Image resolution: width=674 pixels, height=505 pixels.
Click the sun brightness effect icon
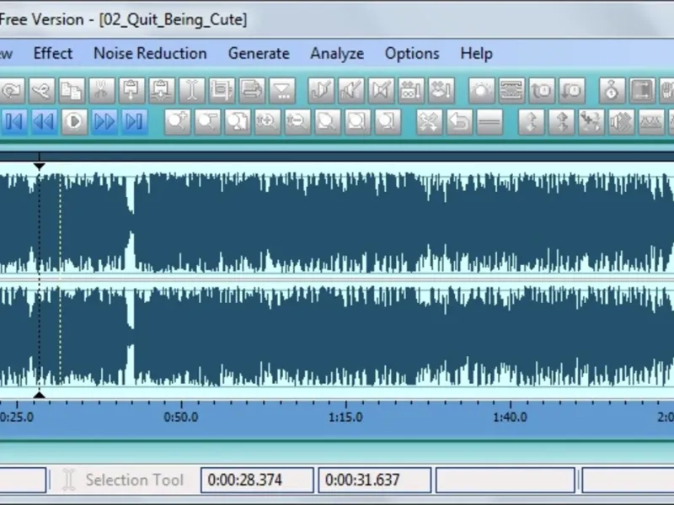481,91
